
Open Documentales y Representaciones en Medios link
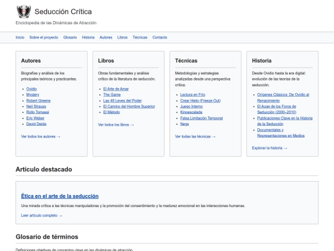pos(281,133)
